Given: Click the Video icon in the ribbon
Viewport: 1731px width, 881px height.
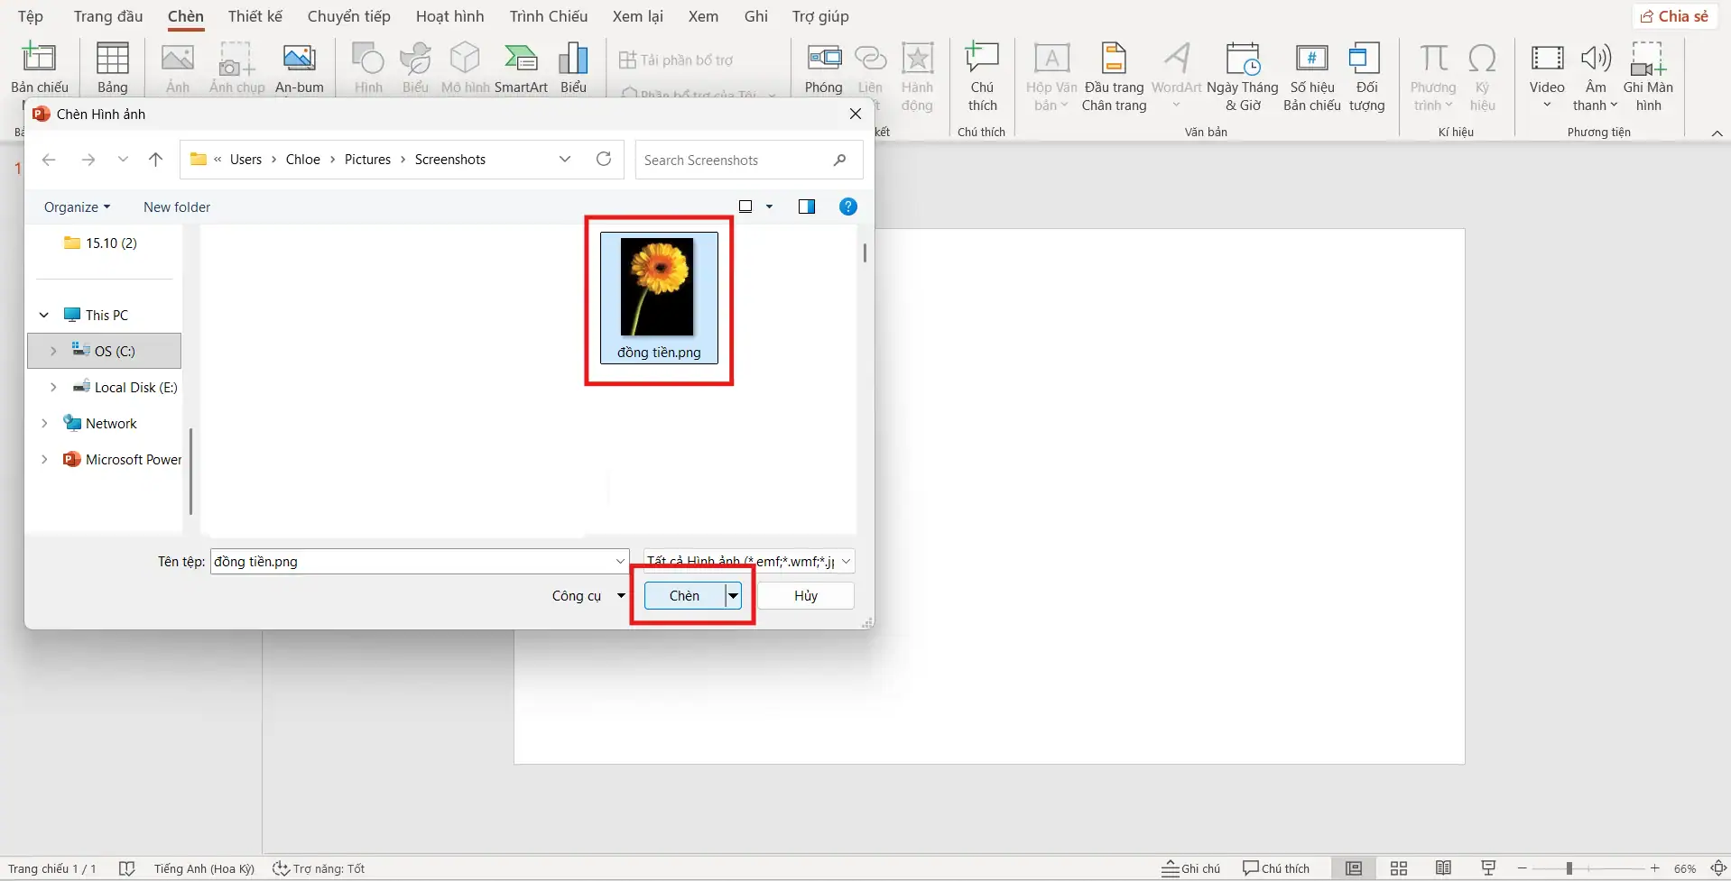Looking at the screenshot, I should (1546, 60).
